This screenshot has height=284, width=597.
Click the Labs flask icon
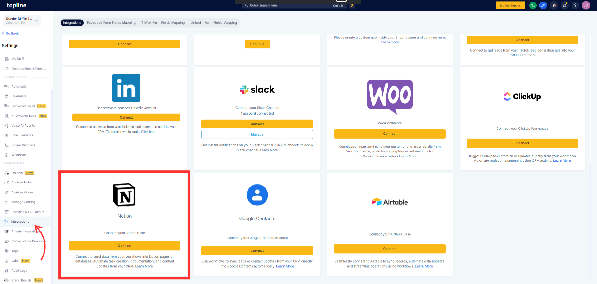pyautogui.click(x=7, y=261)
